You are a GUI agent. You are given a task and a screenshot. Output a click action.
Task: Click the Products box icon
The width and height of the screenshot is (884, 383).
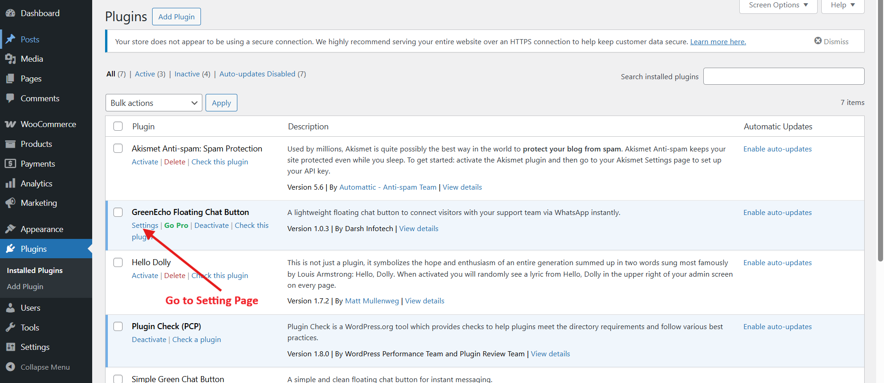coord(10,144)
